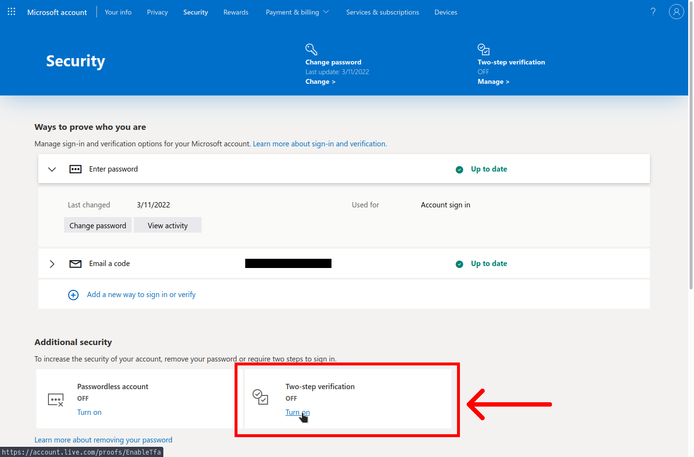Click the Two-step verification card title
This screenshot has width=694, height=457.
[320, 387]
